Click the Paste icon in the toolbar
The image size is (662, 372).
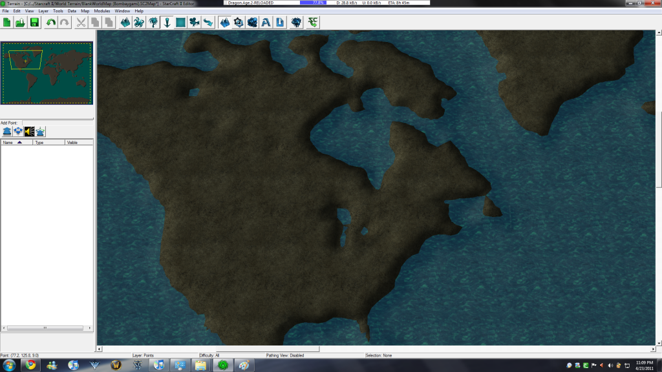pyautogui.click(x=109, y=23)
